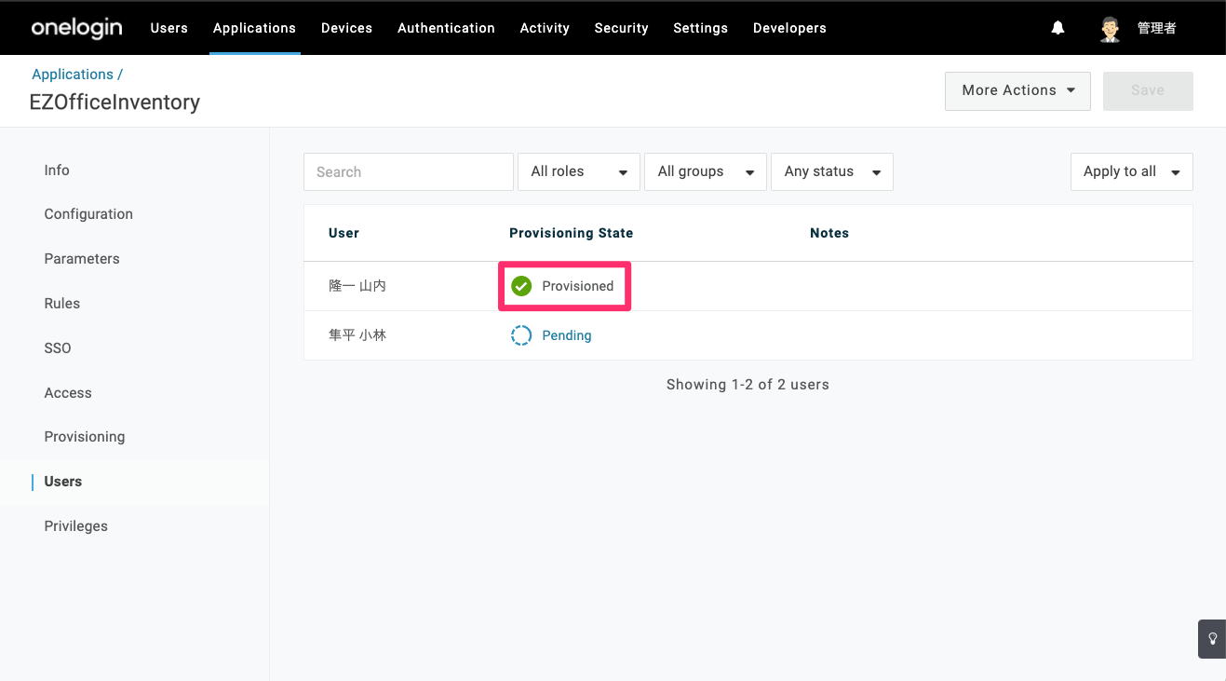Select the Access sidebar tab

click(68, 393)
